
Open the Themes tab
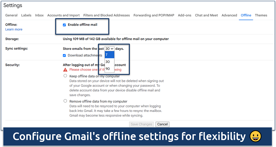[261, 15]
